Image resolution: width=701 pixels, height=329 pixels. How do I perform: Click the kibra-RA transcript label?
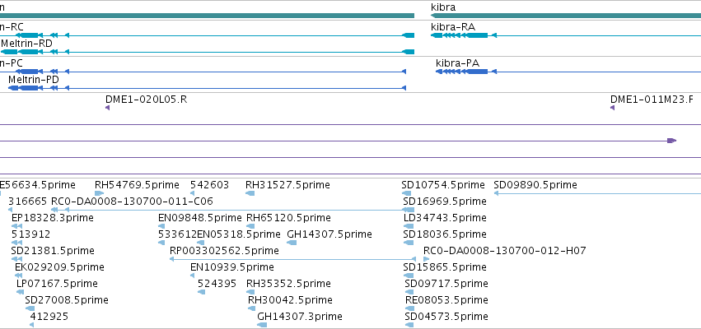(453, 27)
